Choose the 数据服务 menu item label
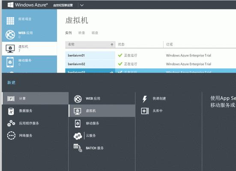This screenshot has height=171, width=236. coord(26,111)
